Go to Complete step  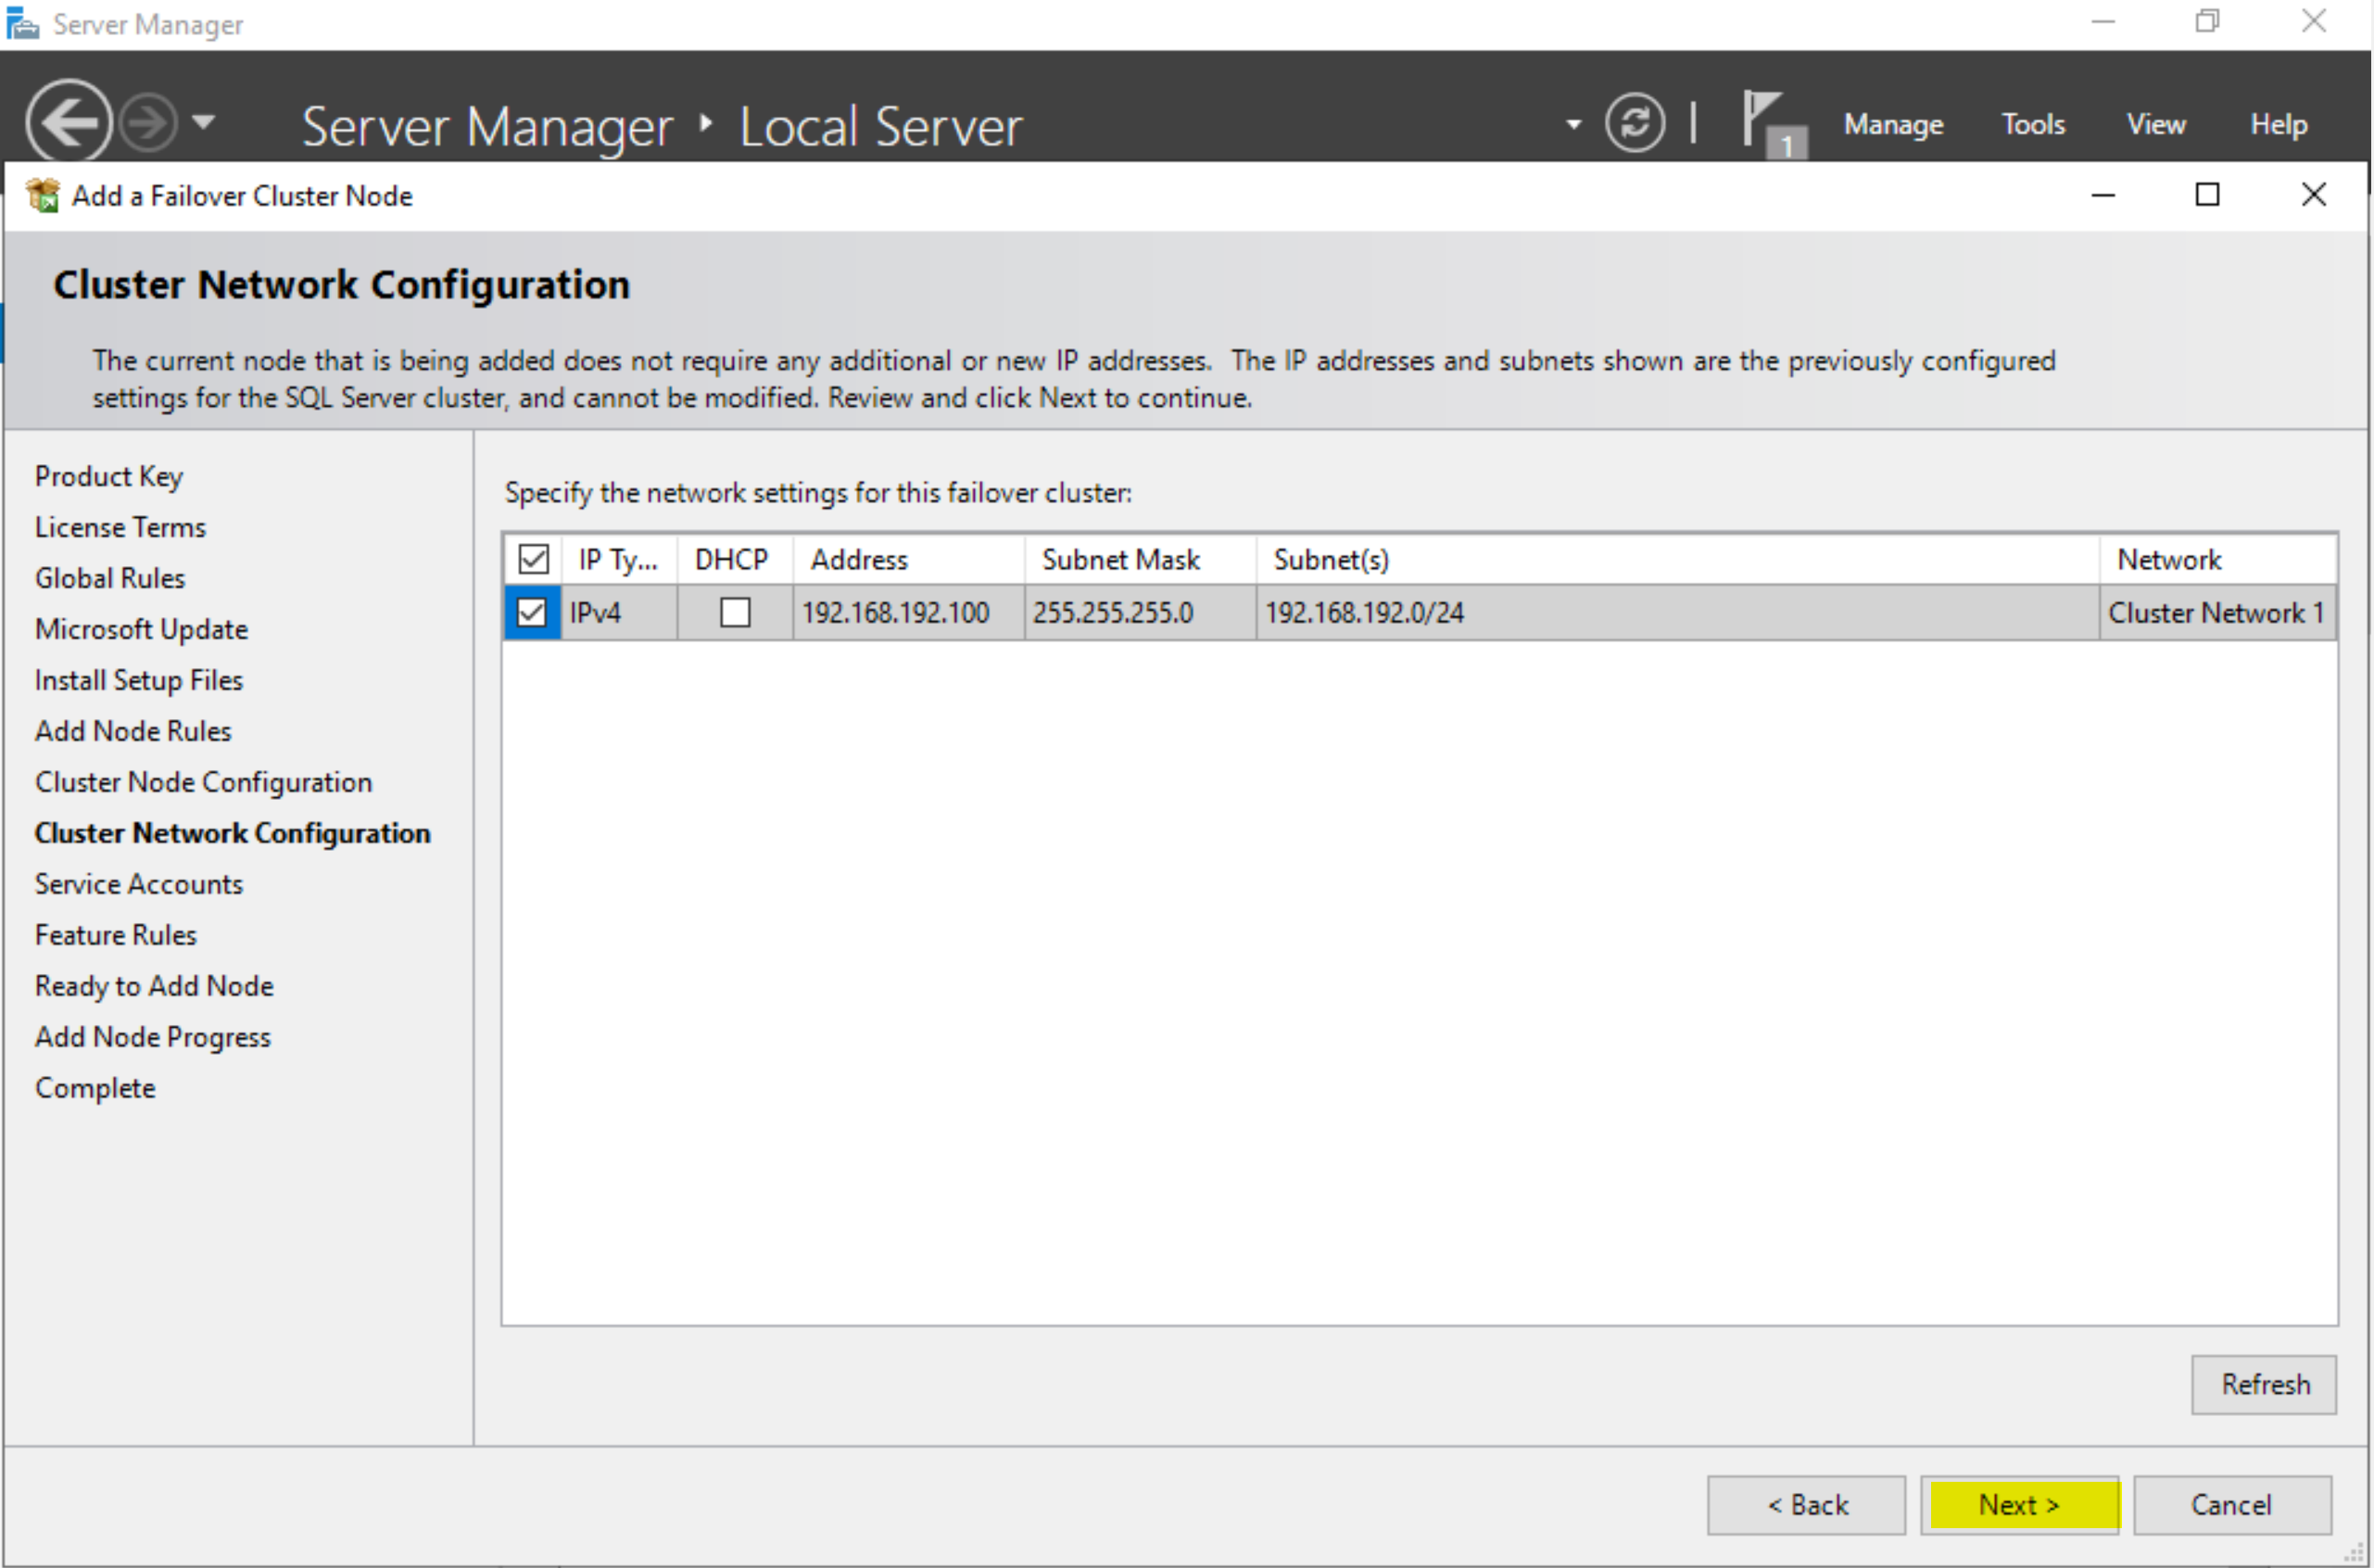coord(95,1088)
